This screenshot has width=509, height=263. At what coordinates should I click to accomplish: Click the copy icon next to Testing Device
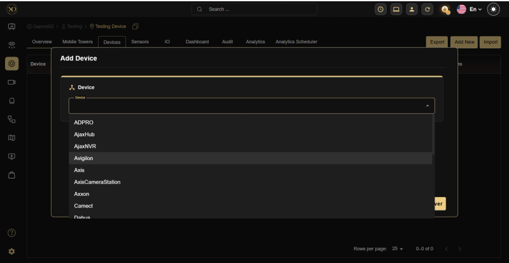tap(136, 26)
